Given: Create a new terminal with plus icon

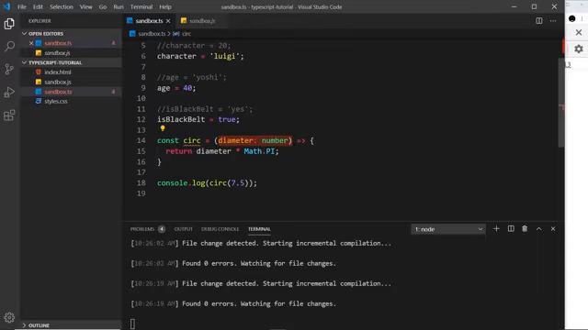Looking at the screenshot, I should pos(496,228).
